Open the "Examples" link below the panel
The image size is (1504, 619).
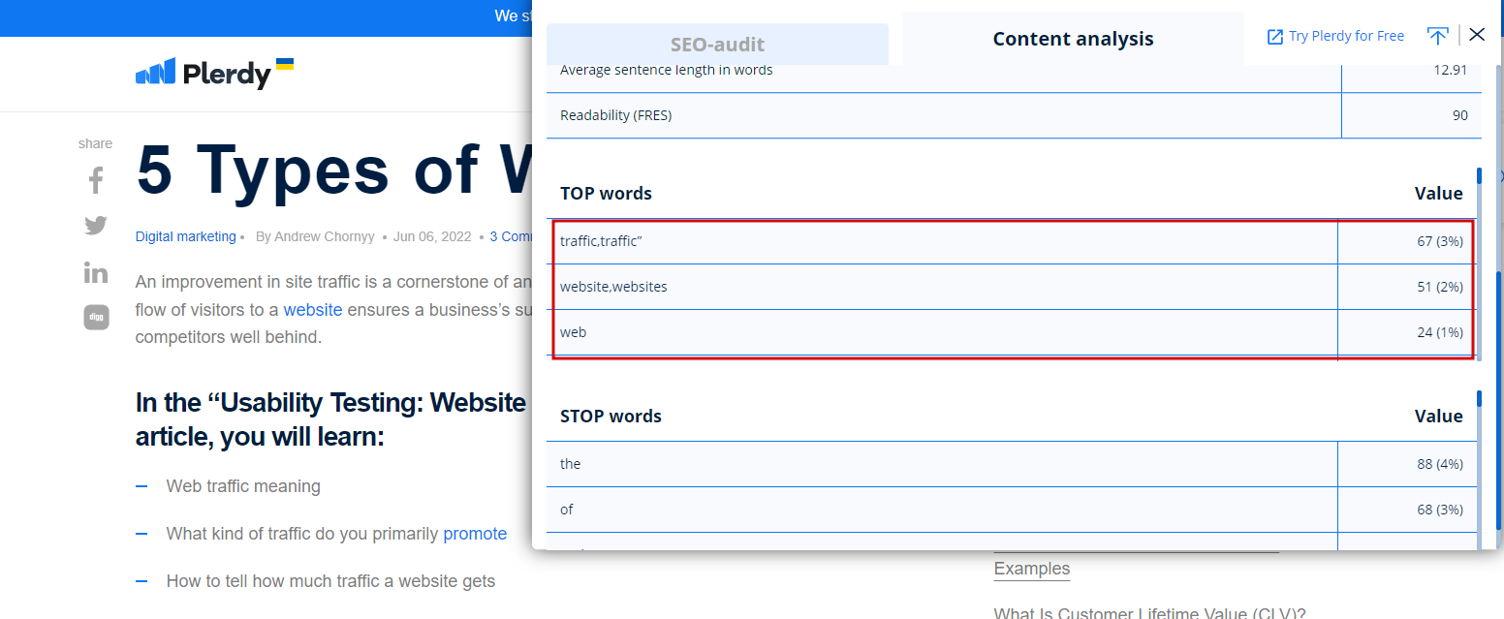pyautogui.click(x=1031, y=569)
